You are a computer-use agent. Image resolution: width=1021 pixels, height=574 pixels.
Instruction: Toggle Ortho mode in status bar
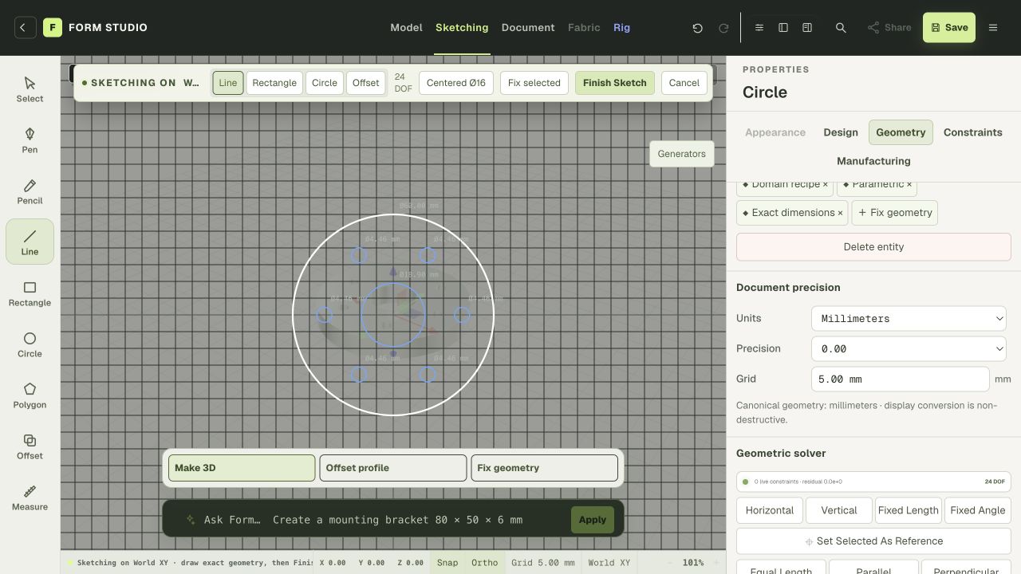[x=484, y=563]
